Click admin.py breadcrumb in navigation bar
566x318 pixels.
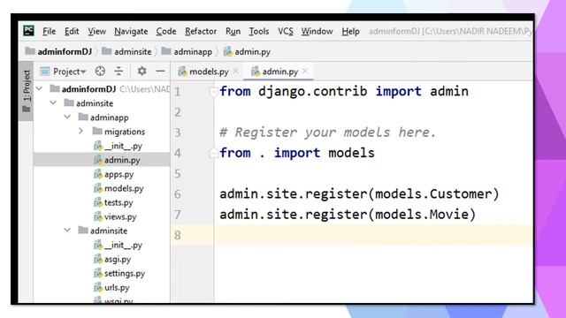coord(247,51)
